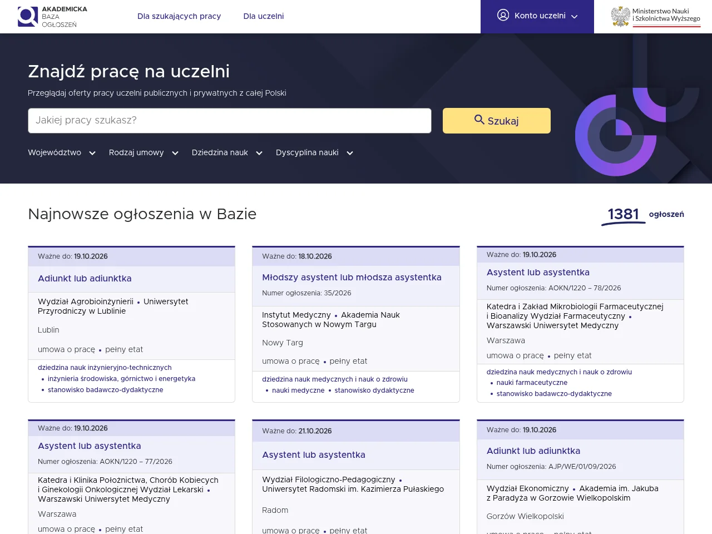Go to Dla szukających pracy

point(179,16)
